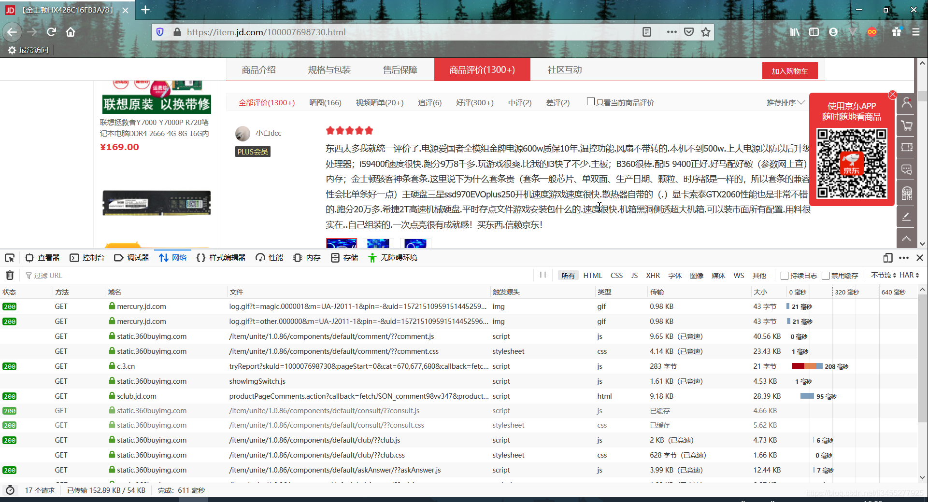Viewport: 928px width, 502px height.
Task: Open the memory stick product thumbnail
Action: [157, 202]
